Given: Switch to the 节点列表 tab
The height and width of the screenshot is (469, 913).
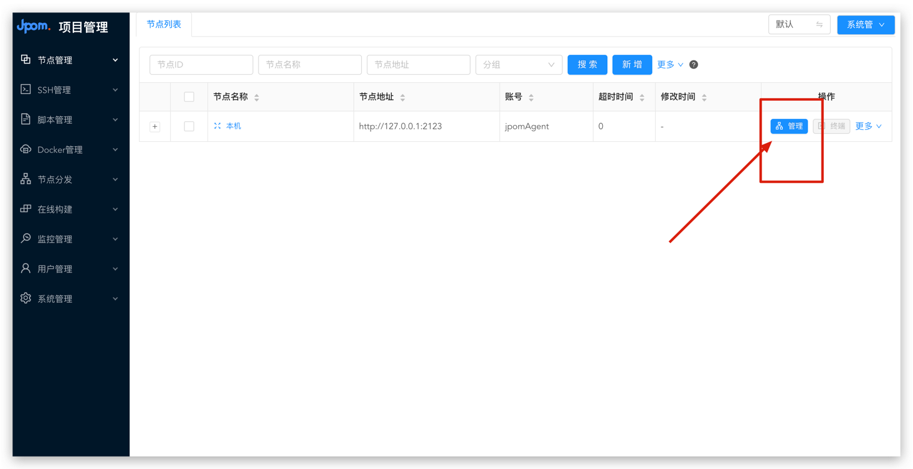Looking at the screenshot, I should pos(164,24).
